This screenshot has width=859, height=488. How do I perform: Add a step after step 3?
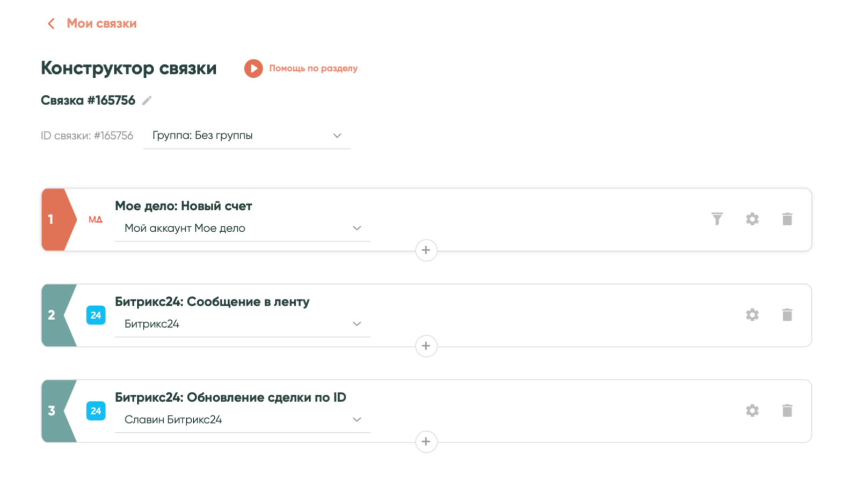pyautogui.click(x=426, y=442)
